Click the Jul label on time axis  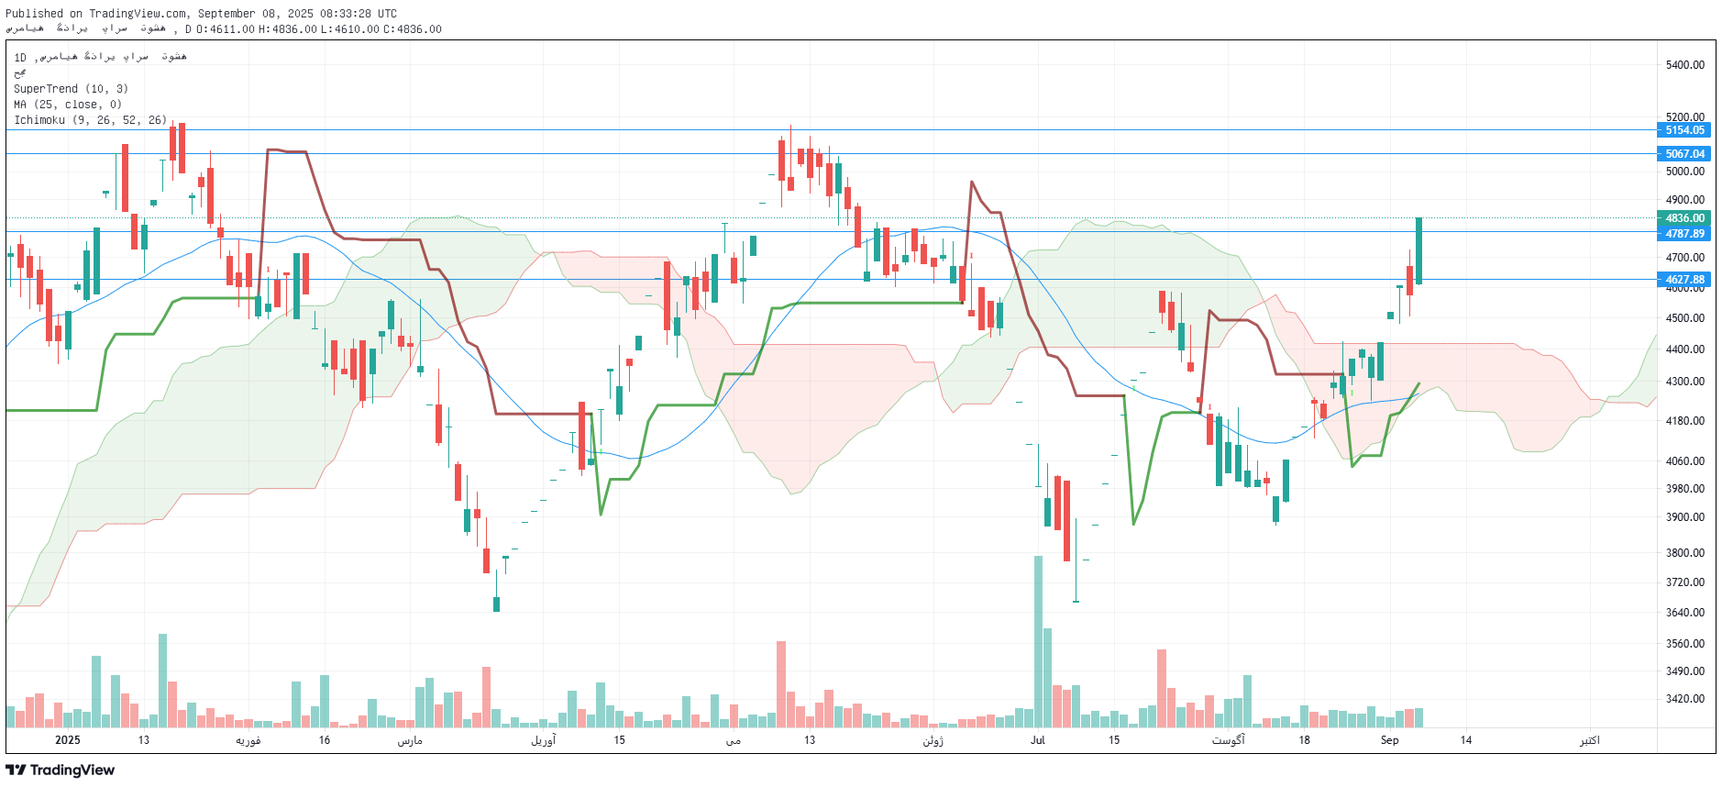pos(1037,740)
